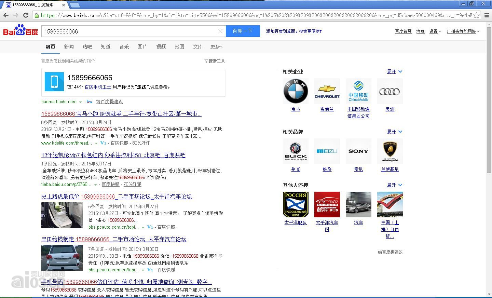Click the browser address bar

coord(256,15)
